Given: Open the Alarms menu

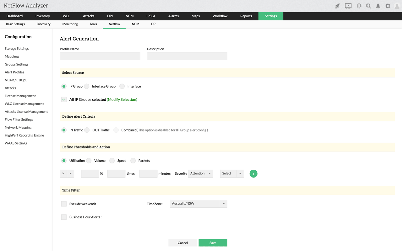Looking at the screenshot, I should [x=173, y=16].
